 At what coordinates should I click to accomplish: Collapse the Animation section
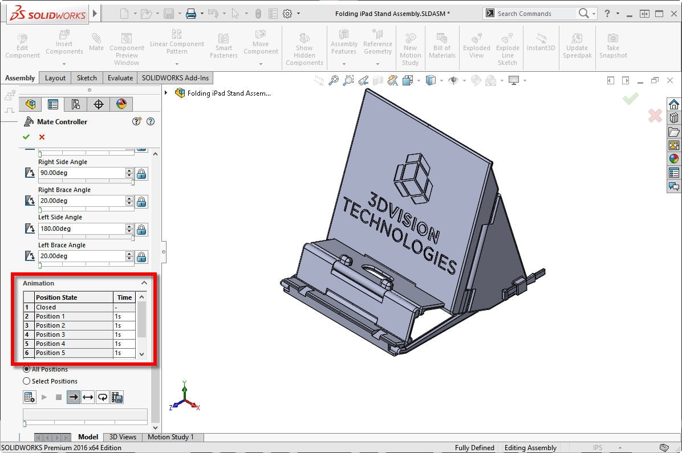coord(144,283)
